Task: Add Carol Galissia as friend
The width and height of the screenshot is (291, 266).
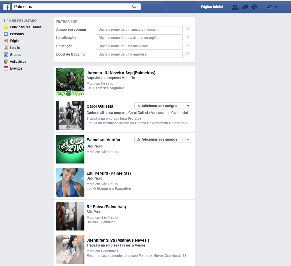Action: click(x=157, y=106)
